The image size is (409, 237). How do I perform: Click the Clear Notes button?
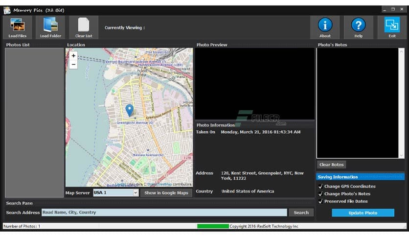[x=332, y=165]
